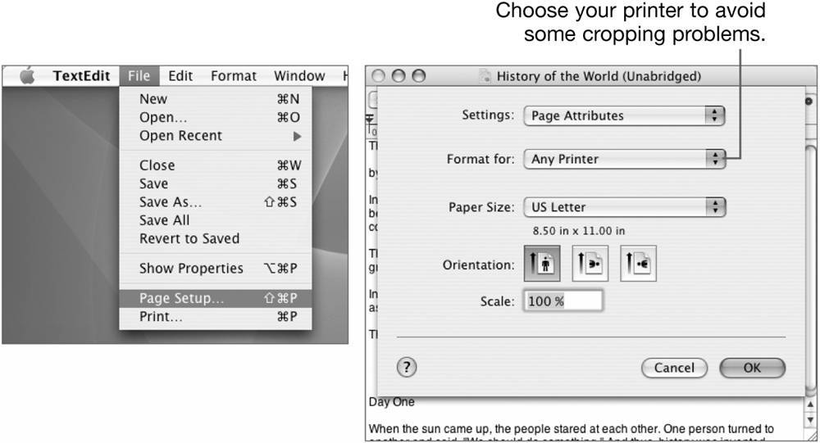Choose Save All from the File menu
Viewport: 820px width, 443px height.
click(216, 220)
